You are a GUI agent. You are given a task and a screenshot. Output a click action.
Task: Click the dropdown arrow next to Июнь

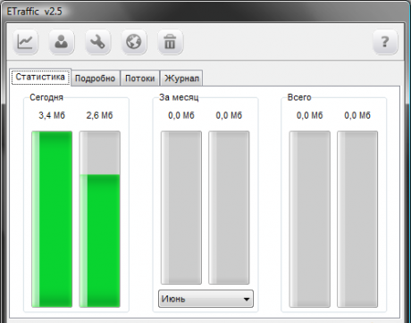[247, 299]
